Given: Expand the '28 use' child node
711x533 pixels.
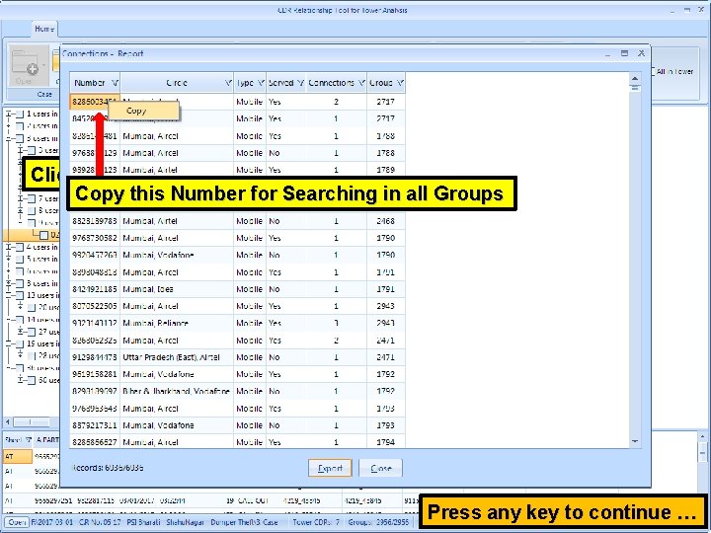Looking at the screenshot, I should click(x=20, y=355).
